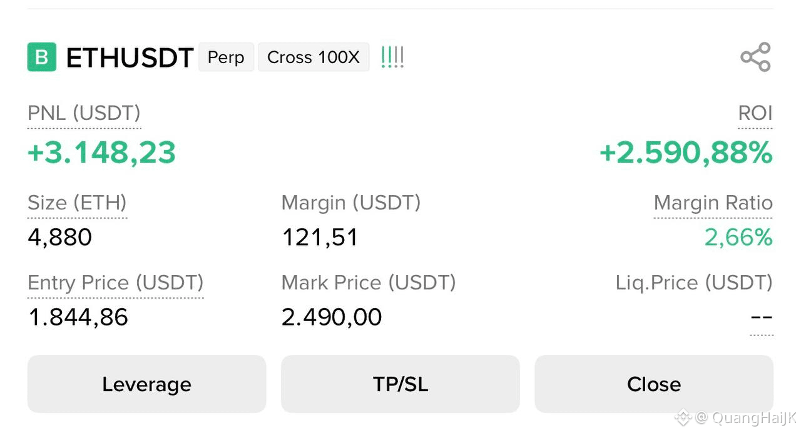Tap the share icon
The image size is (801, 433).
coord(755,57)
